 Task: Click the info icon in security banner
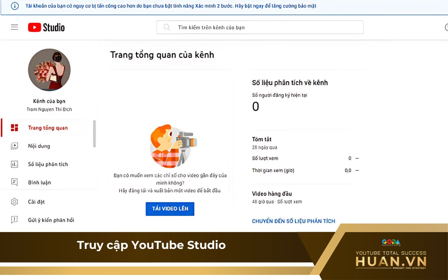pyautogui.click(x=15, y=6)
